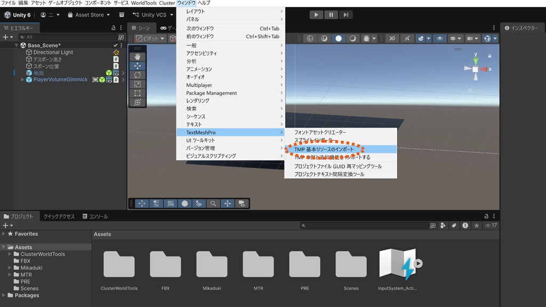Choose プロジェクトファイル GUID 再マッピングツール
The height and width of the screenshot is (307, 546).
coord(341,166)
